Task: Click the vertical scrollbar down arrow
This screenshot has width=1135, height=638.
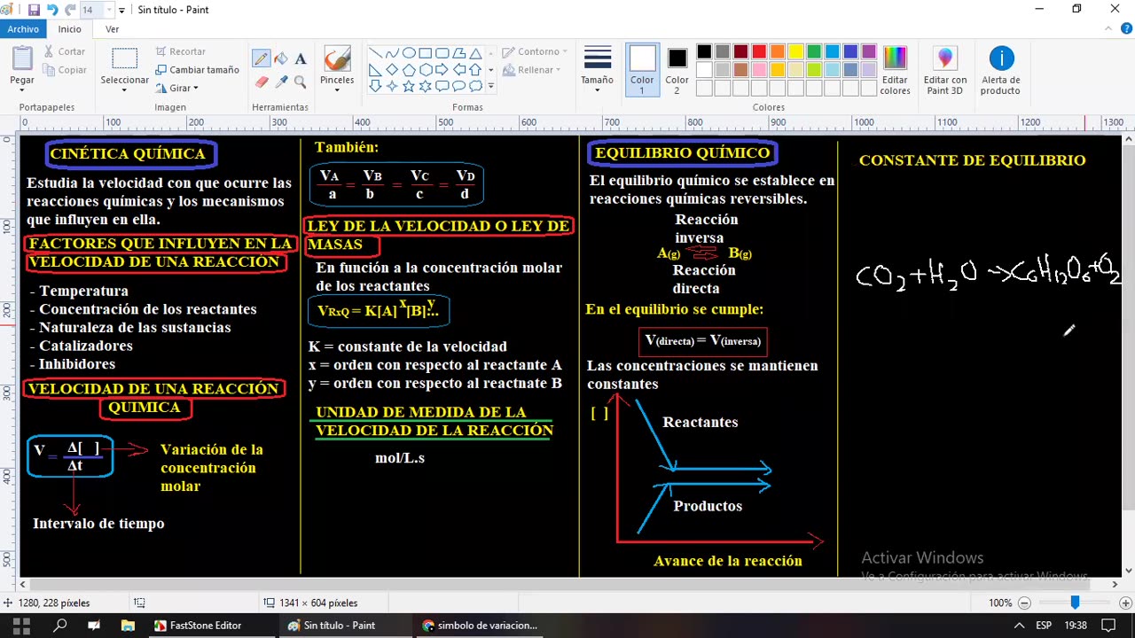Action: (x=1129, y=570)
